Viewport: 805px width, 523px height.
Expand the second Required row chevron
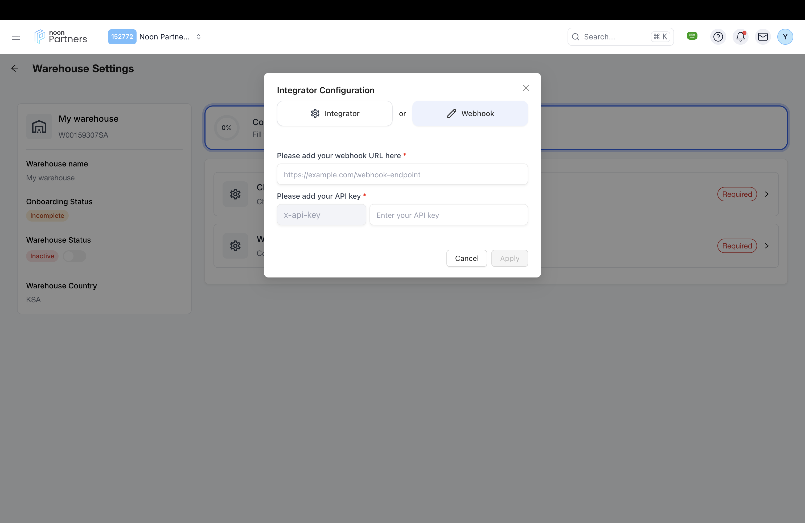point(766,246)
